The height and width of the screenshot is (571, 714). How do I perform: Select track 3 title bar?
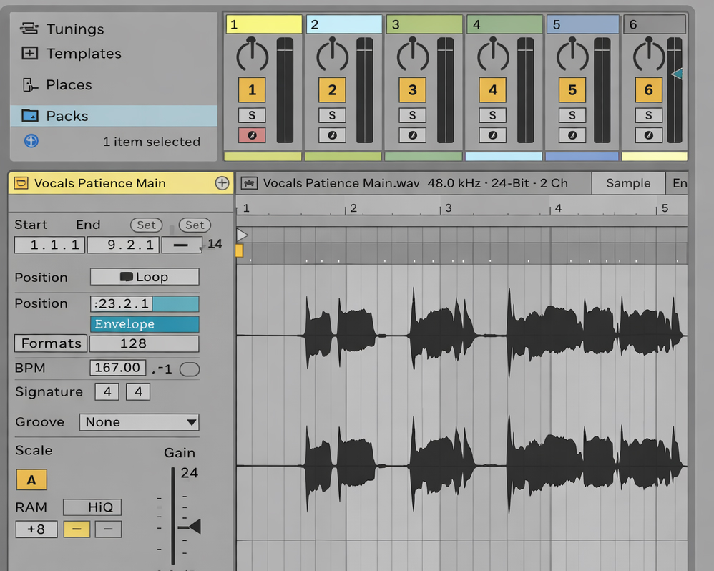(x=424, y=24)
